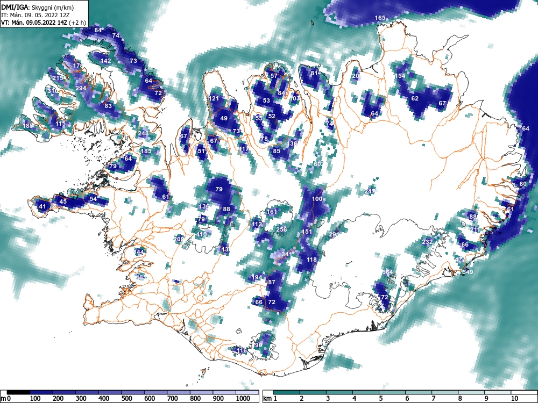Viewport: 538px width, 403px height.
Task: Click the visibility value 49 on the map
Action: click(224, 118)
